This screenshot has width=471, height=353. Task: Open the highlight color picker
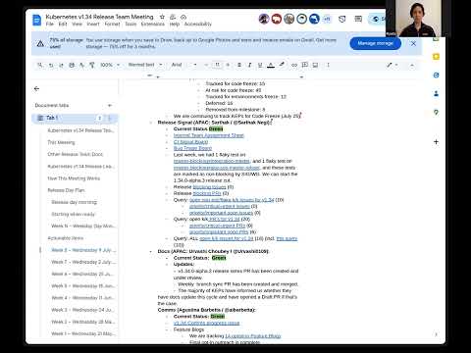282,65
